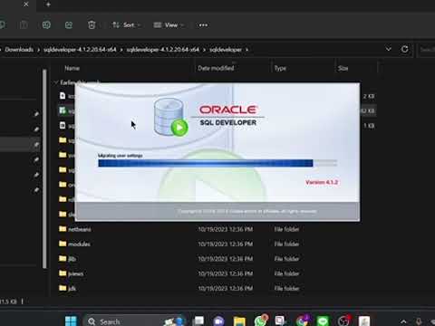Open the View dropdown menu
Image resolution: width=435 pixels, height=326 pixels.
[x=169, y=25]
